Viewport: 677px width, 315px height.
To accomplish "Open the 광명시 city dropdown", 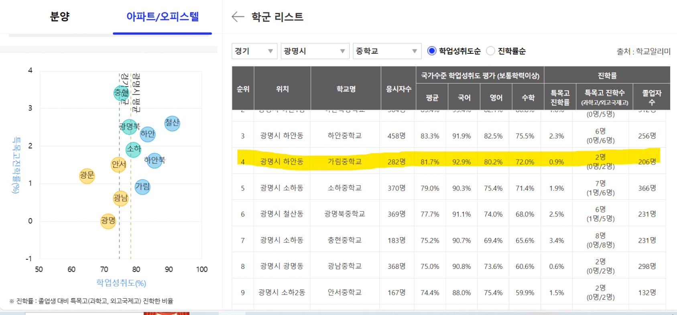I will coord(315,51).
